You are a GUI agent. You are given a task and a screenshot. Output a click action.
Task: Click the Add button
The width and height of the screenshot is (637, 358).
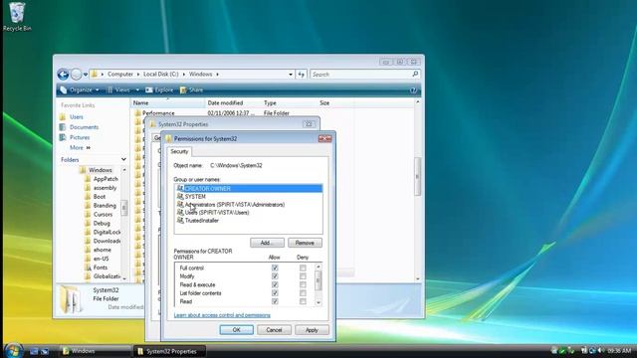click(267, 243)
